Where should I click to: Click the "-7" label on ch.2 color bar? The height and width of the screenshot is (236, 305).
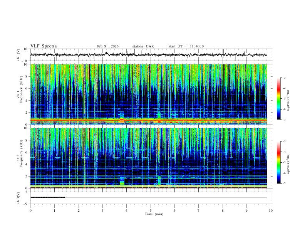pos(284,184)
